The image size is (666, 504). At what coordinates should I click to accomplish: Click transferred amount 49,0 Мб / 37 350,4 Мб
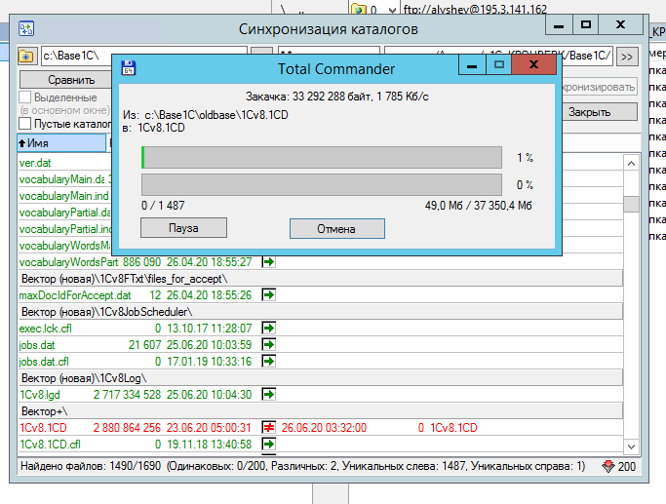[478, 206]
